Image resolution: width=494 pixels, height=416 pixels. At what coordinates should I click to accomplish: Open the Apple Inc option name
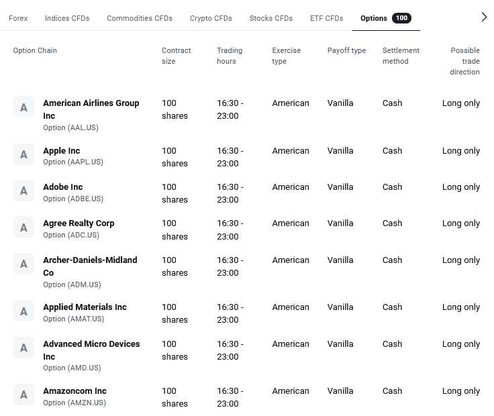tap(62, 151)
